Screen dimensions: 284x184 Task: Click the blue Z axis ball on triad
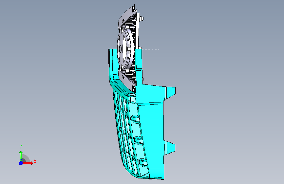(21, 163)
